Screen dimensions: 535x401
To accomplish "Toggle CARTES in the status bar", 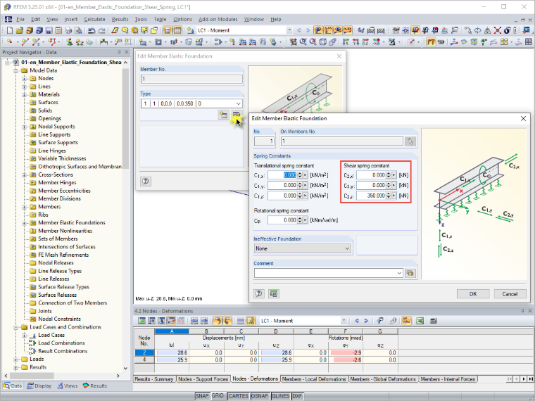I will (238, 396).
